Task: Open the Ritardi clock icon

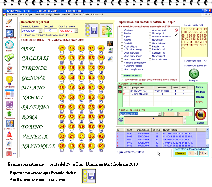Action: click(x=9, y=45)
